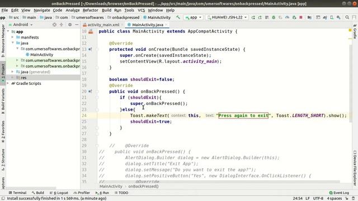The image size is (358, 201).
Task: Click the yellow inspection indicator at editor top-right
Action: [350, 30]
